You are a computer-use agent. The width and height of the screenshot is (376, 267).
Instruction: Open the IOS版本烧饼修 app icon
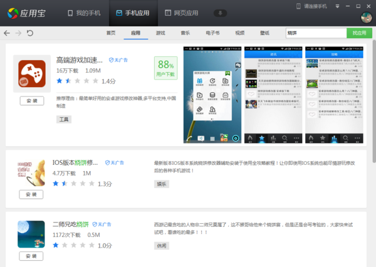click(31, 173)
